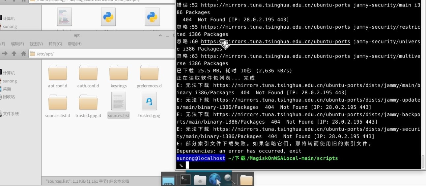Select second Python script in back window
This screenshot has width=426, height=186.
click(152, 17)
